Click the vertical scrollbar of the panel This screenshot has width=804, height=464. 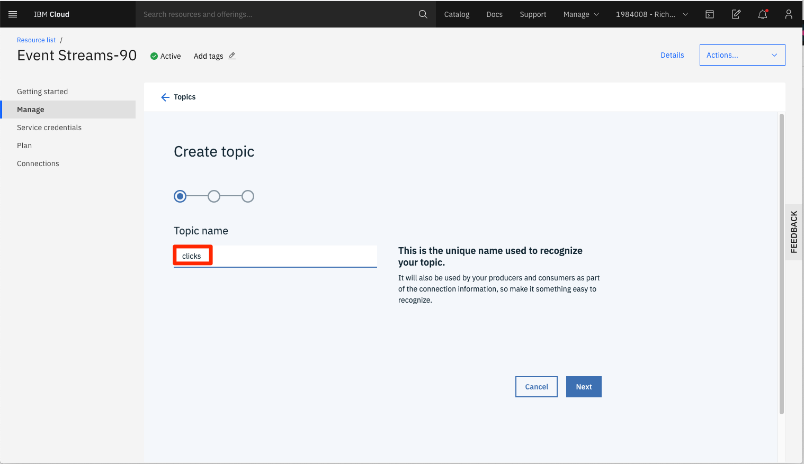781,263
